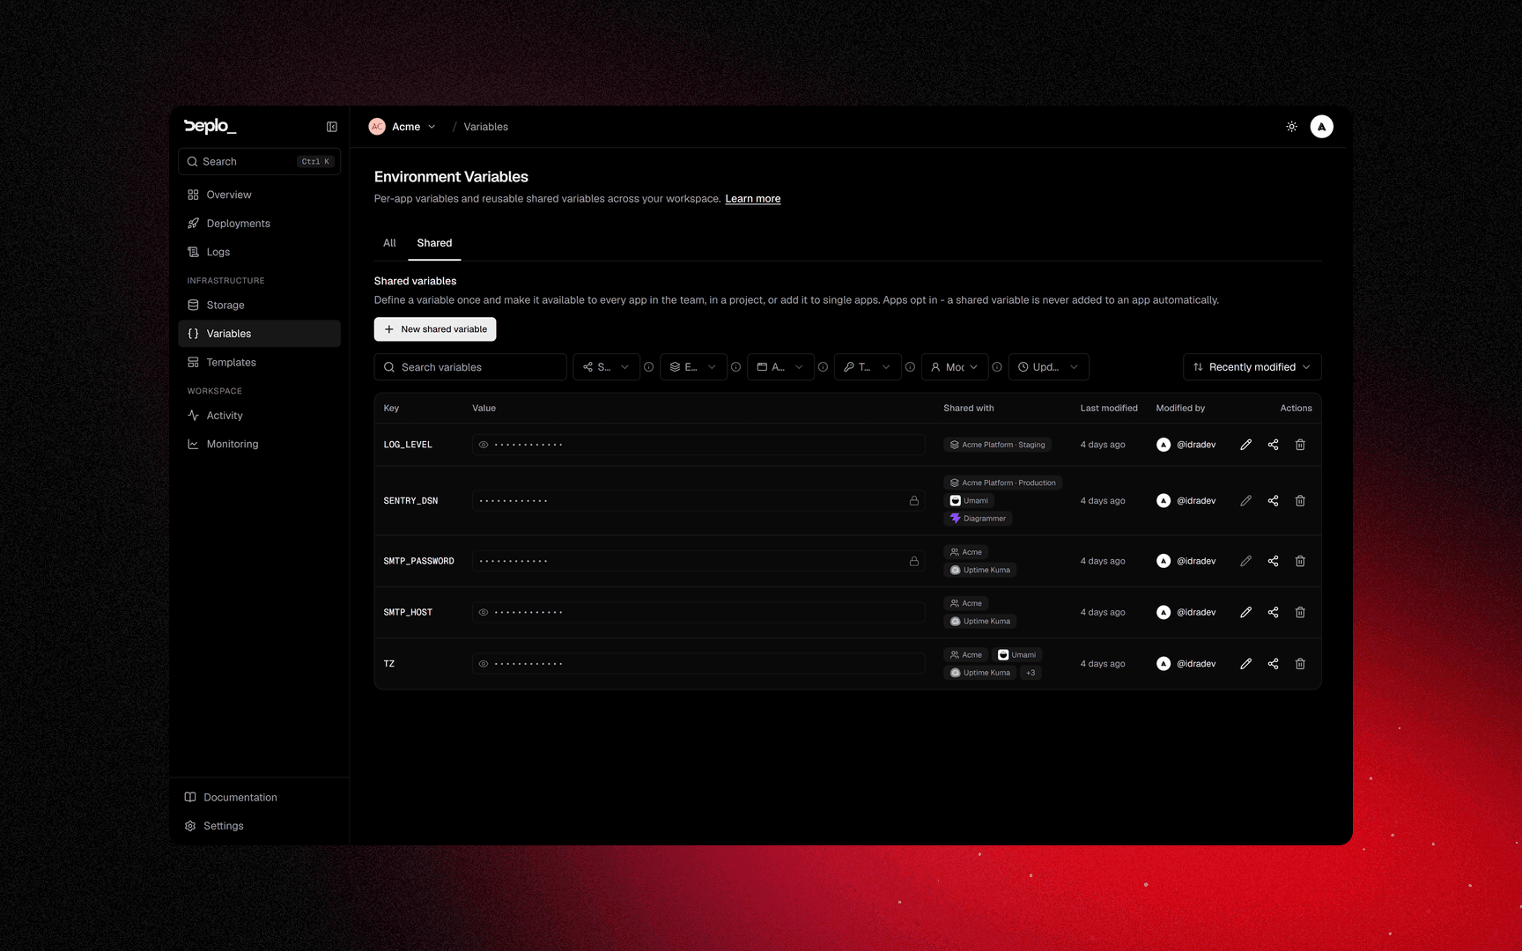Edit the SENTRY_DSN variable
The width and height of the screenshot is (1522, 951).
coord(1245,501)
